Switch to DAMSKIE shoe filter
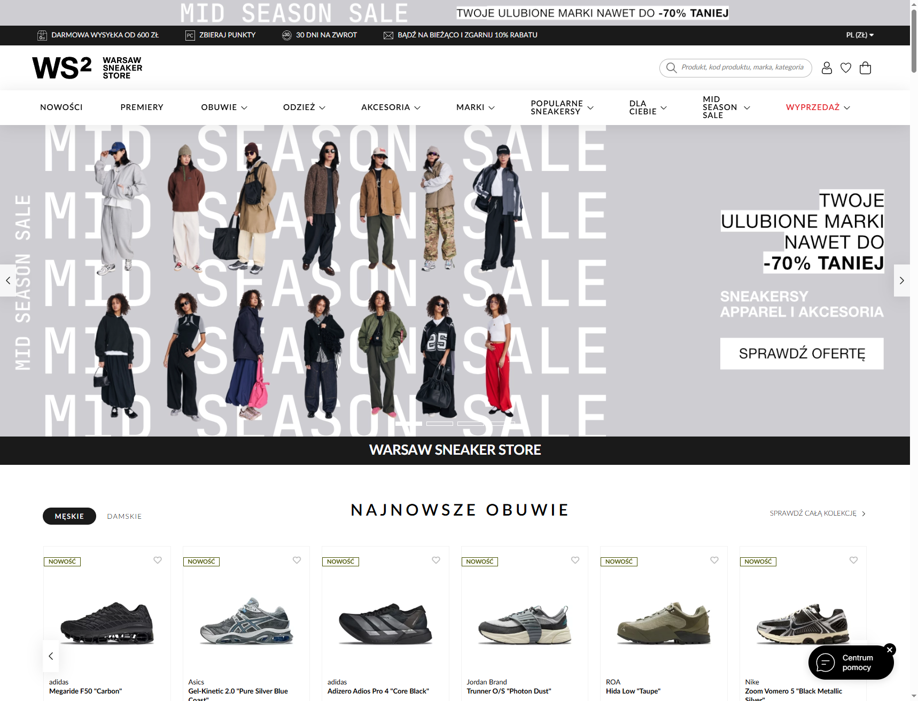 [x=125, y=516]
